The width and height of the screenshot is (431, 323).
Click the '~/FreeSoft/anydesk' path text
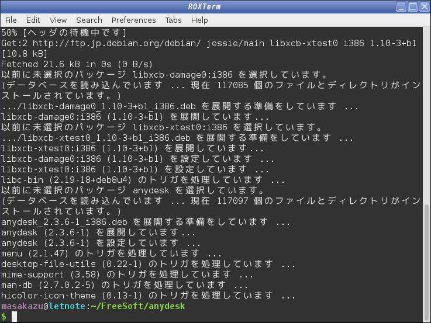pyautogui.click(x=137, y=306)
